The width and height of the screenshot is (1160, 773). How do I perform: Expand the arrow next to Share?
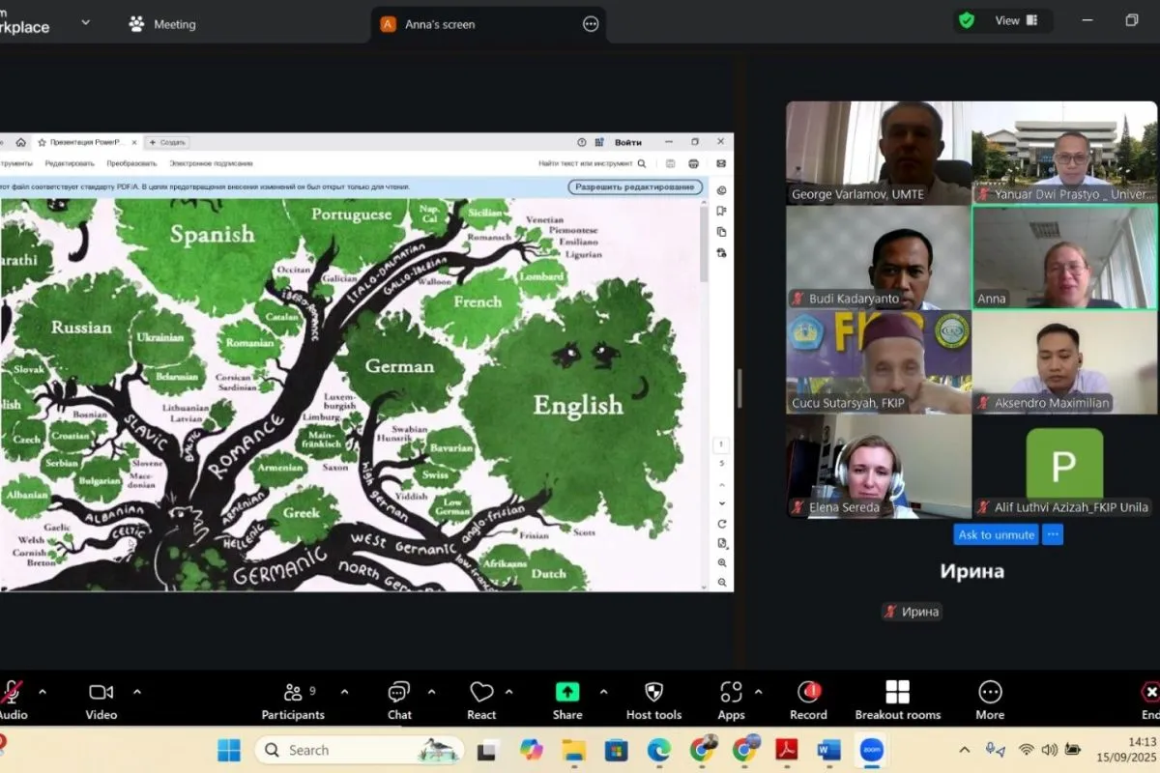pyautogui.click(x=604, y=692)
